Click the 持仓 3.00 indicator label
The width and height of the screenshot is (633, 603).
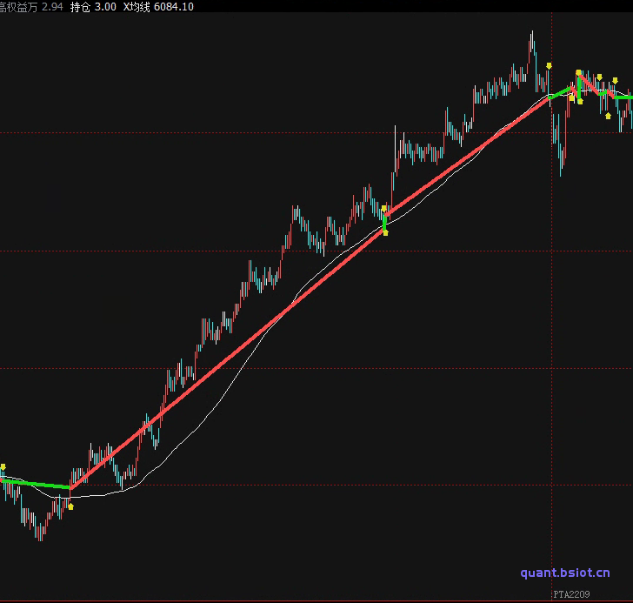pos(93,7)
